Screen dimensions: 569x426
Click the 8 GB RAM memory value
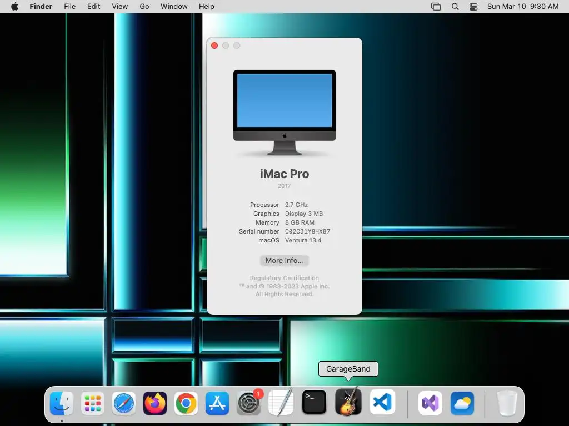click(300, 222)
